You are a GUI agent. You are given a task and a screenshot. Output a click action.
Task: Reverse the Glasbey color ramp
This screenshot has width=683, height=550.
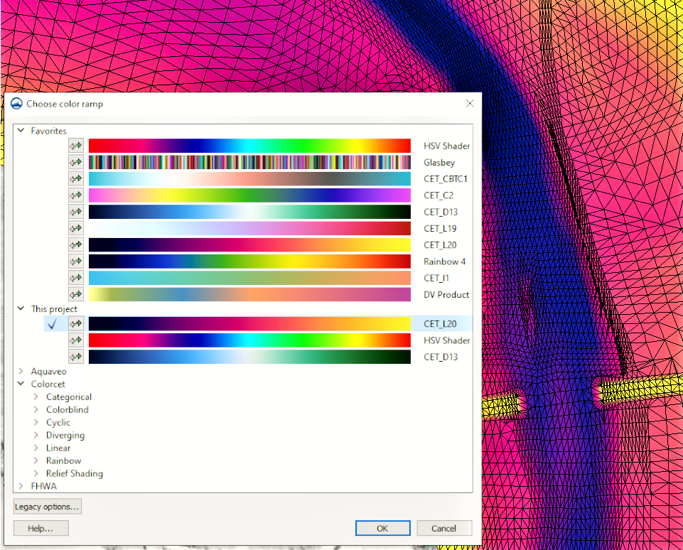click(x=76, y=162)
